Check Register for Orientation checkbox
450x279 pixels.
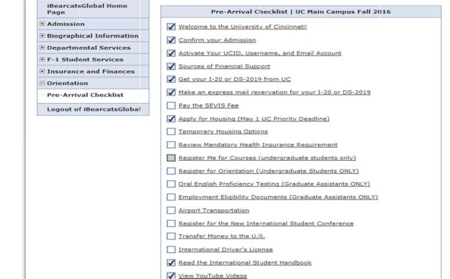pos(171,171)
